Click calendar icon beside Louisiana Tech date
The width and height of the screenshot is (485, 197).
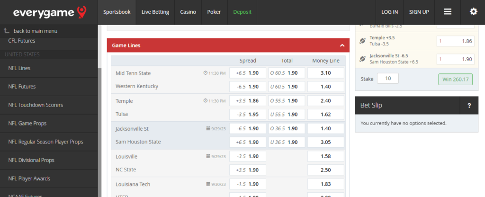(x=208, y=184)
